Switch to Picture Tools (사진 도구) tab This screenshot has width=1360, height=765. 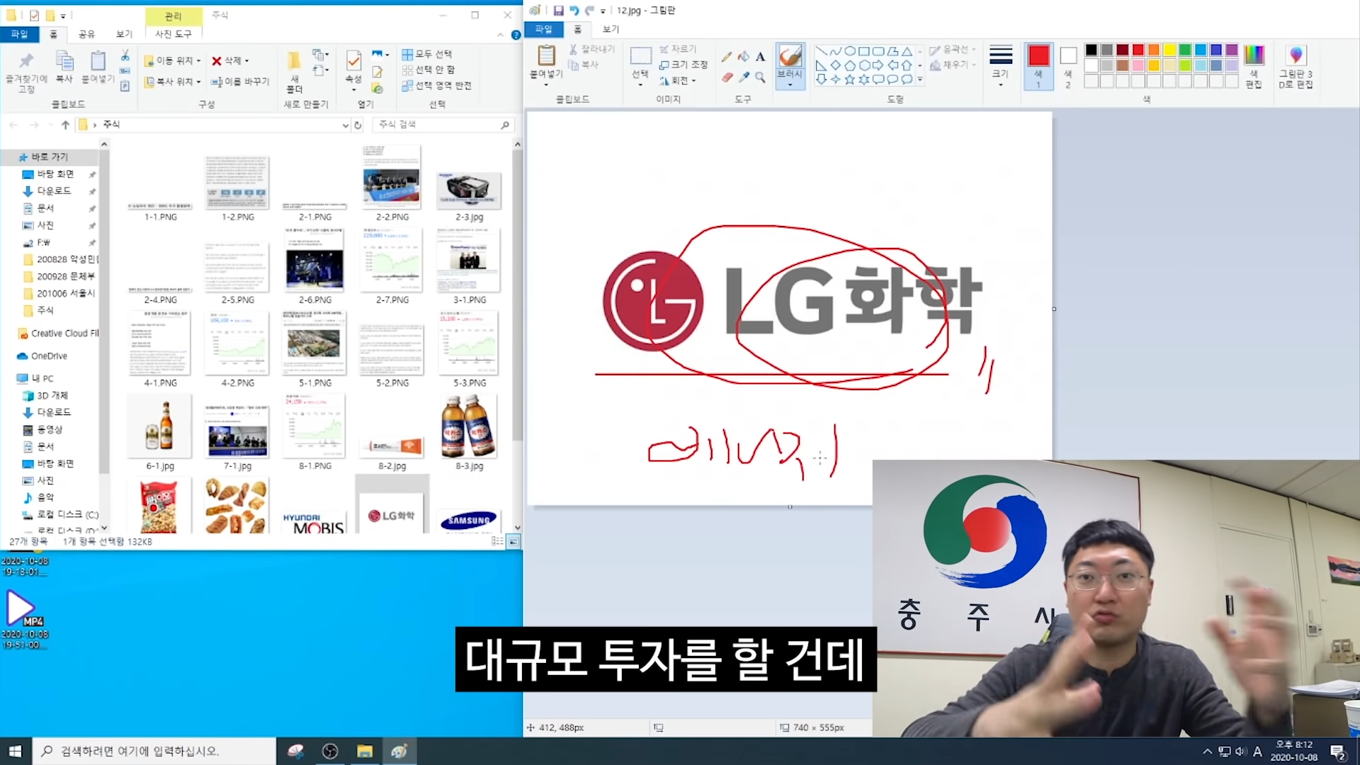(x=173, y=34)
